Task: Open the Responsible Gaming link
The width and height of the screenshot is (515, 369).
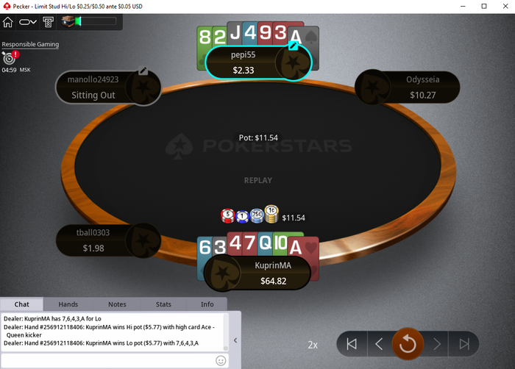Action: coord(30,44)
